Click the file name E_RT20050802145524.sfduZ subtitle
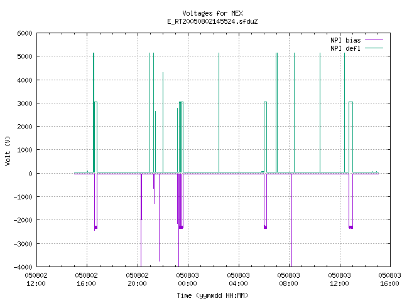 point(212,21)
